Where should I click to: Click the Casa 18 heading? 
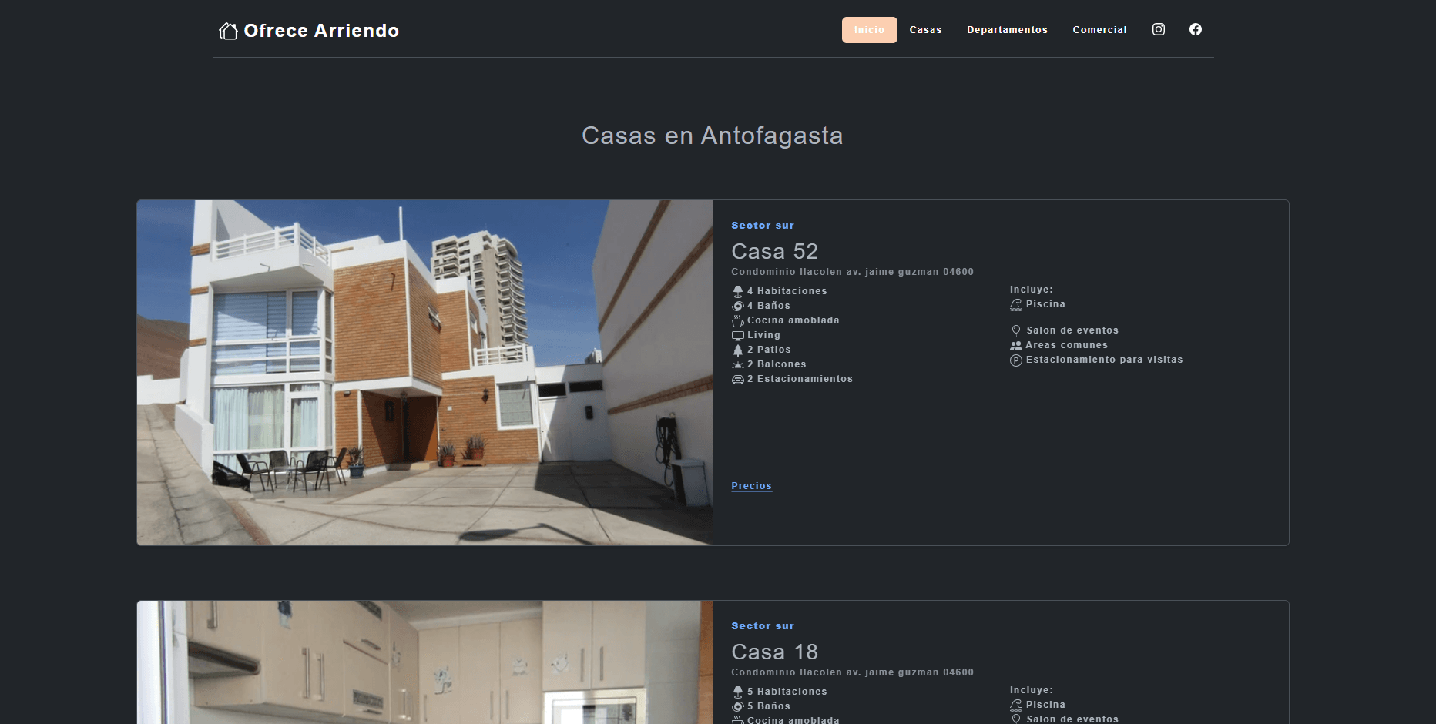click(x=774, y=652)
